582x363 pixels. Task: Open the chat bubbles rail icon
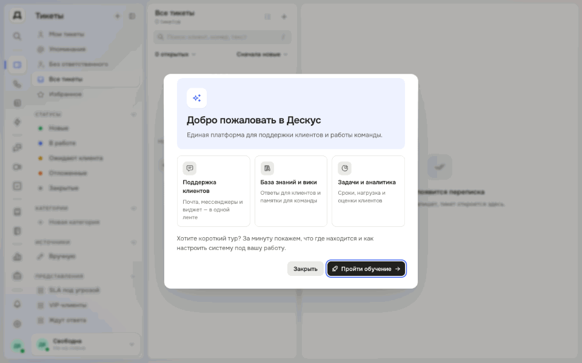17,148
